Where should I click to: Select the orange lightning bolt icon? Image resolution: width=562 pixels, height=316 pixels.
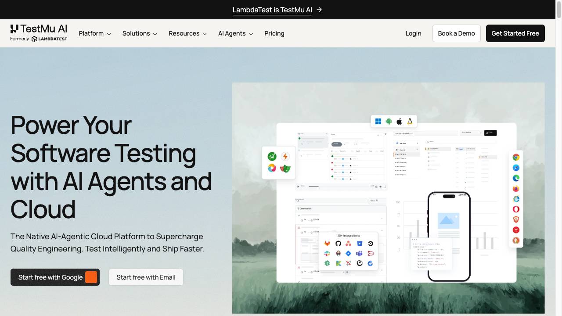point(285,156)
